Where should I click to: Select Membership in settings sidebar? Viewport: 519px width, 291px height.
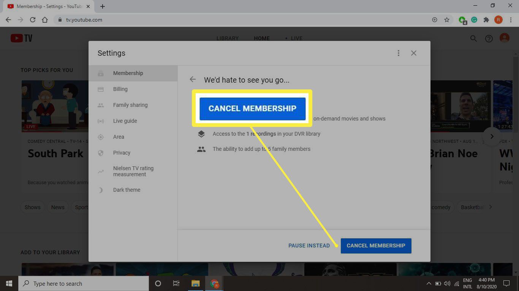coord(133,73)
